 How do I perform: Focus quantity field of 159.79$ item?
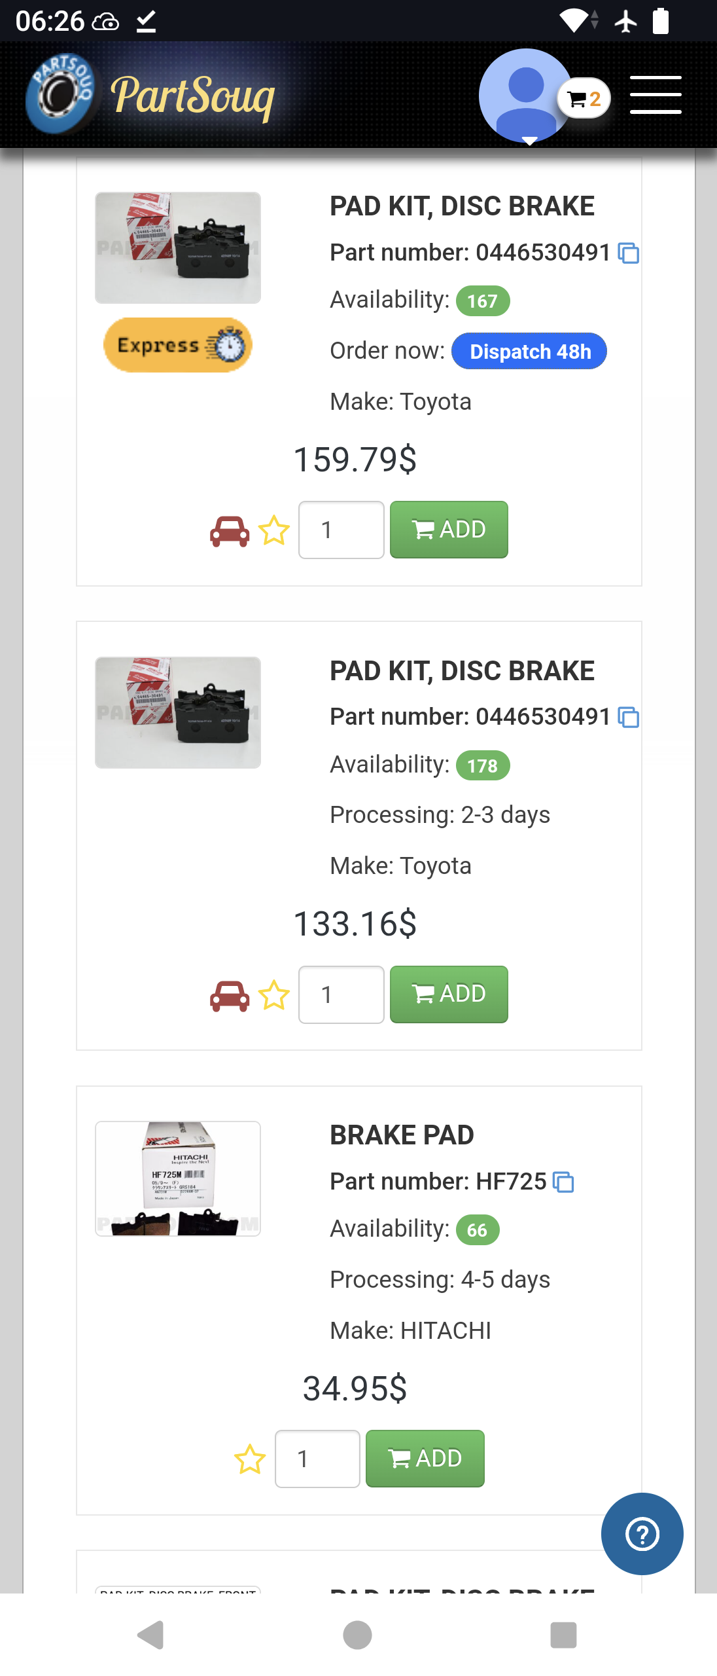point(341,530)
